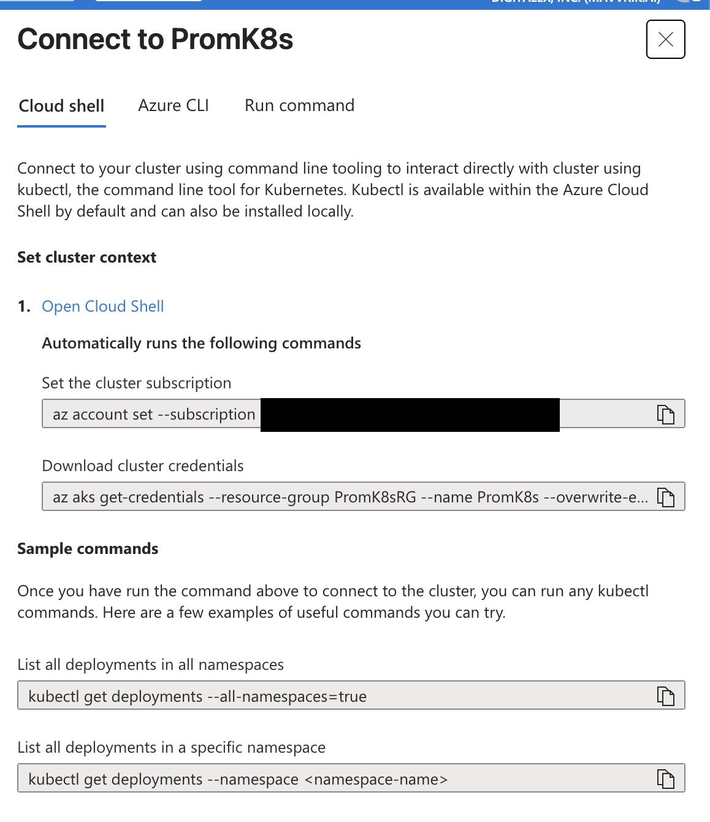
Task: Copy the specific namespace deployments kubectl command
Action: click(665, 779)
